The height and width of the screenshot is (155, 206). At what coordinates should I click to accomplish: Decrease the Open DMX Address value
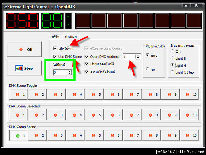(x=138, y=58)
